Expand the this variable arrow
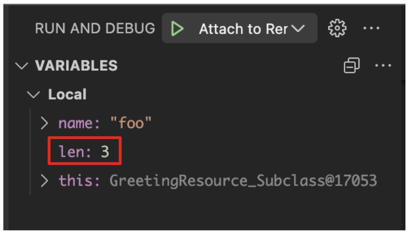The image size is (408, 233). (x=44, y=181)
